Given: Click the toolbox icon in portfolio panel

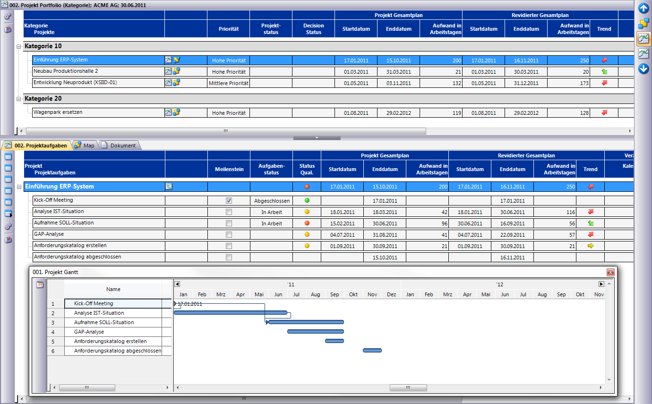Looking at the screenshot, I should [8, 30].
